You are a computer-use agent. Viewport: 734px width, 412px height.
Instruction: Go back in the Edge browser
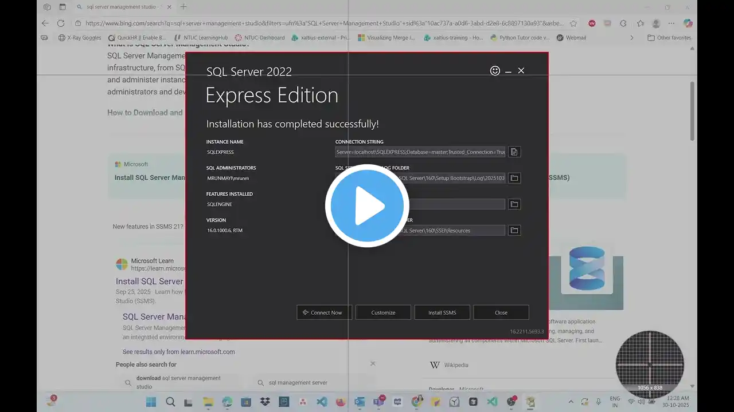coord(45,23)
